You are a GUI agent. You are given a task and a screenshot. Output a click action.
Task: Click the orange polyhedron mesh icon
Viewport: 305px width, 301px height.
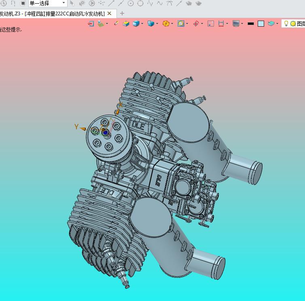point(166,24)
